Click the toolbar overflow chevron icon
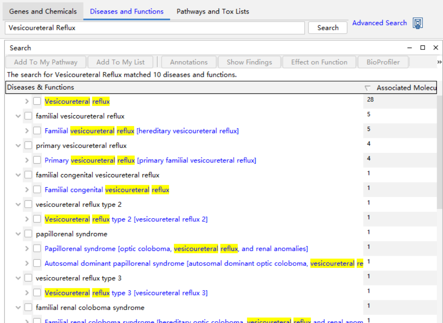443x323 pixels. coord(439,62)
